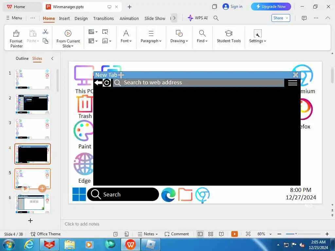Open the Student Tools icon
Screen dimensions: 335x251
point(229,36)
